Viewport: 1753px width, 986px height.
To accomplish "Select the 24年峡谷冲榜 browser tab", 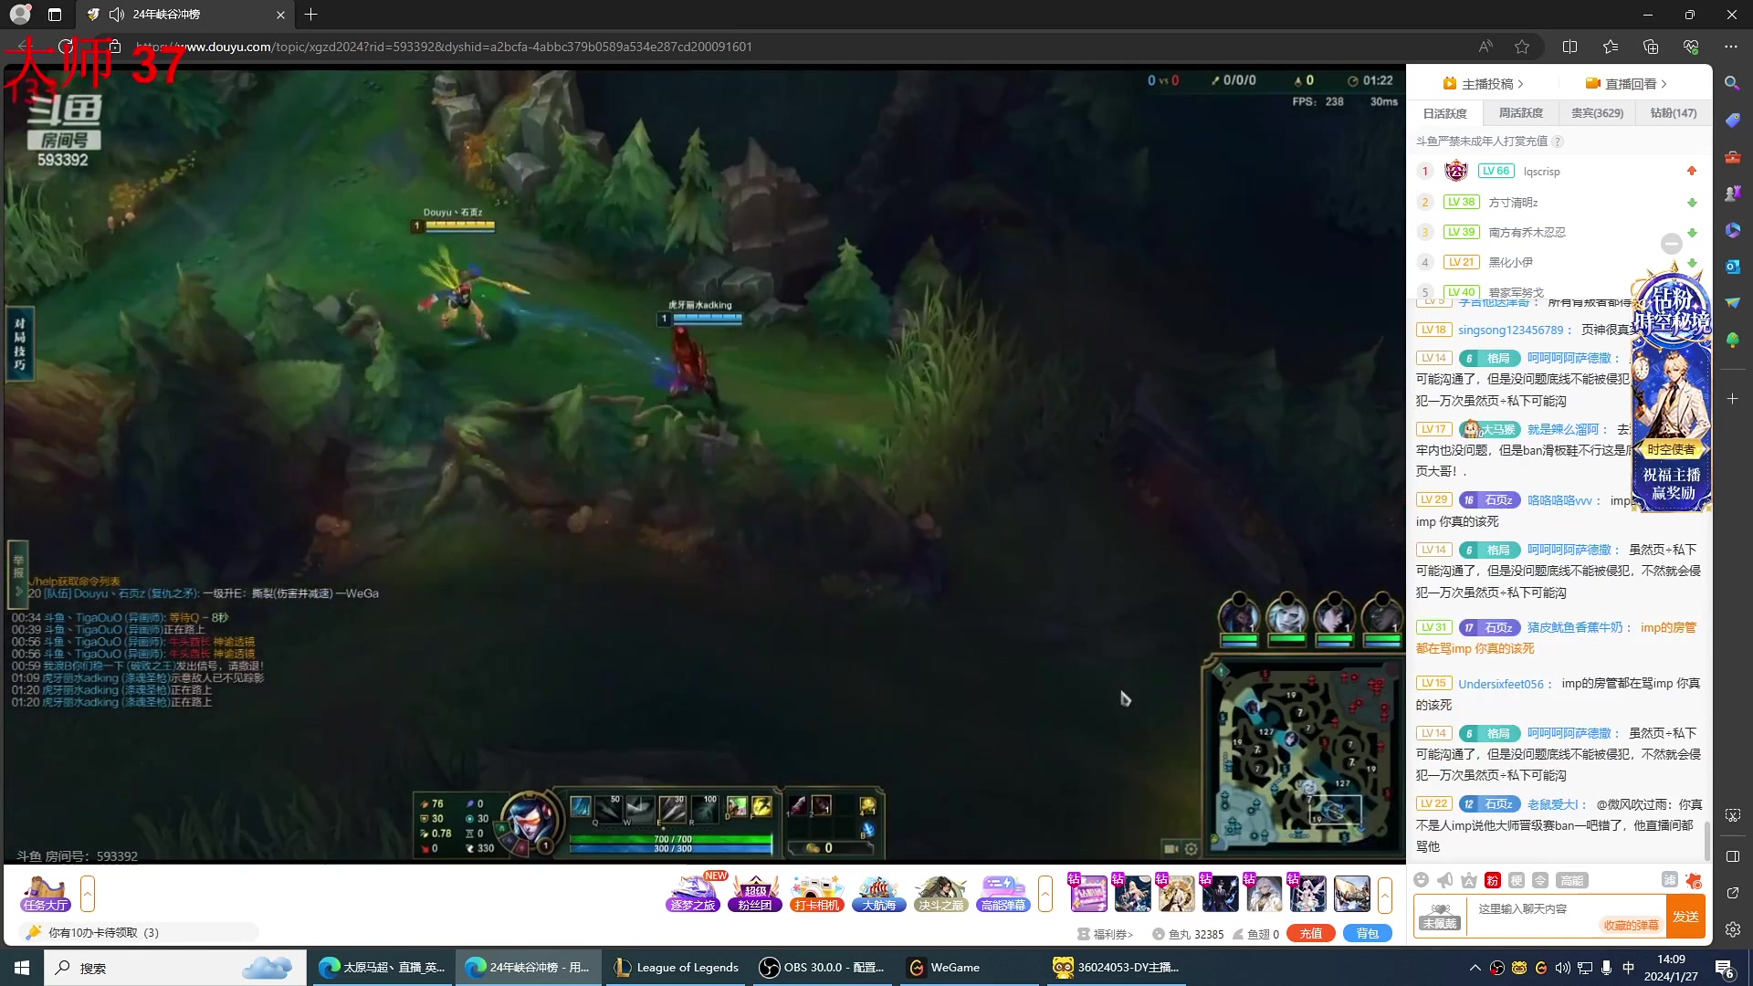I will (186, 15).
